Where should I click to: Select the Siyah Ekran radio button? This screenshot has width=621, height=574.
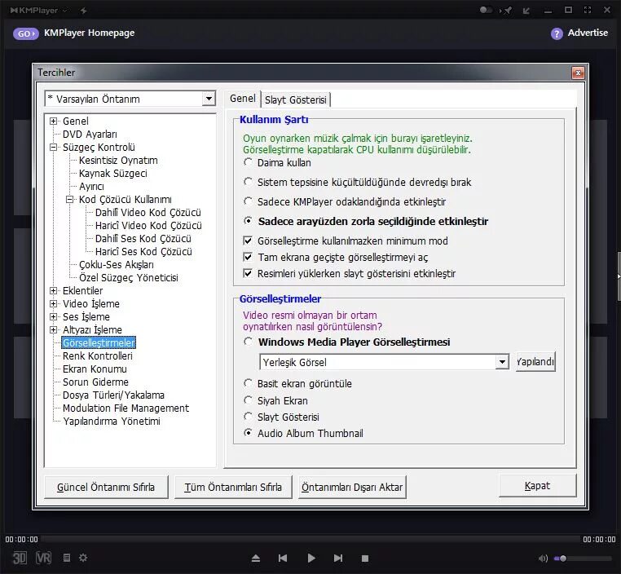coord(248,400)
